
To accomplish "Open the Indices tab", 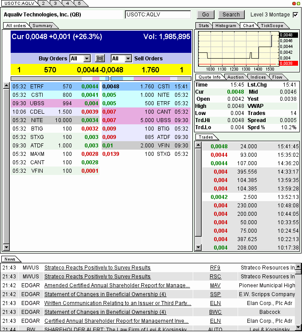I will [x=258, y=77].
